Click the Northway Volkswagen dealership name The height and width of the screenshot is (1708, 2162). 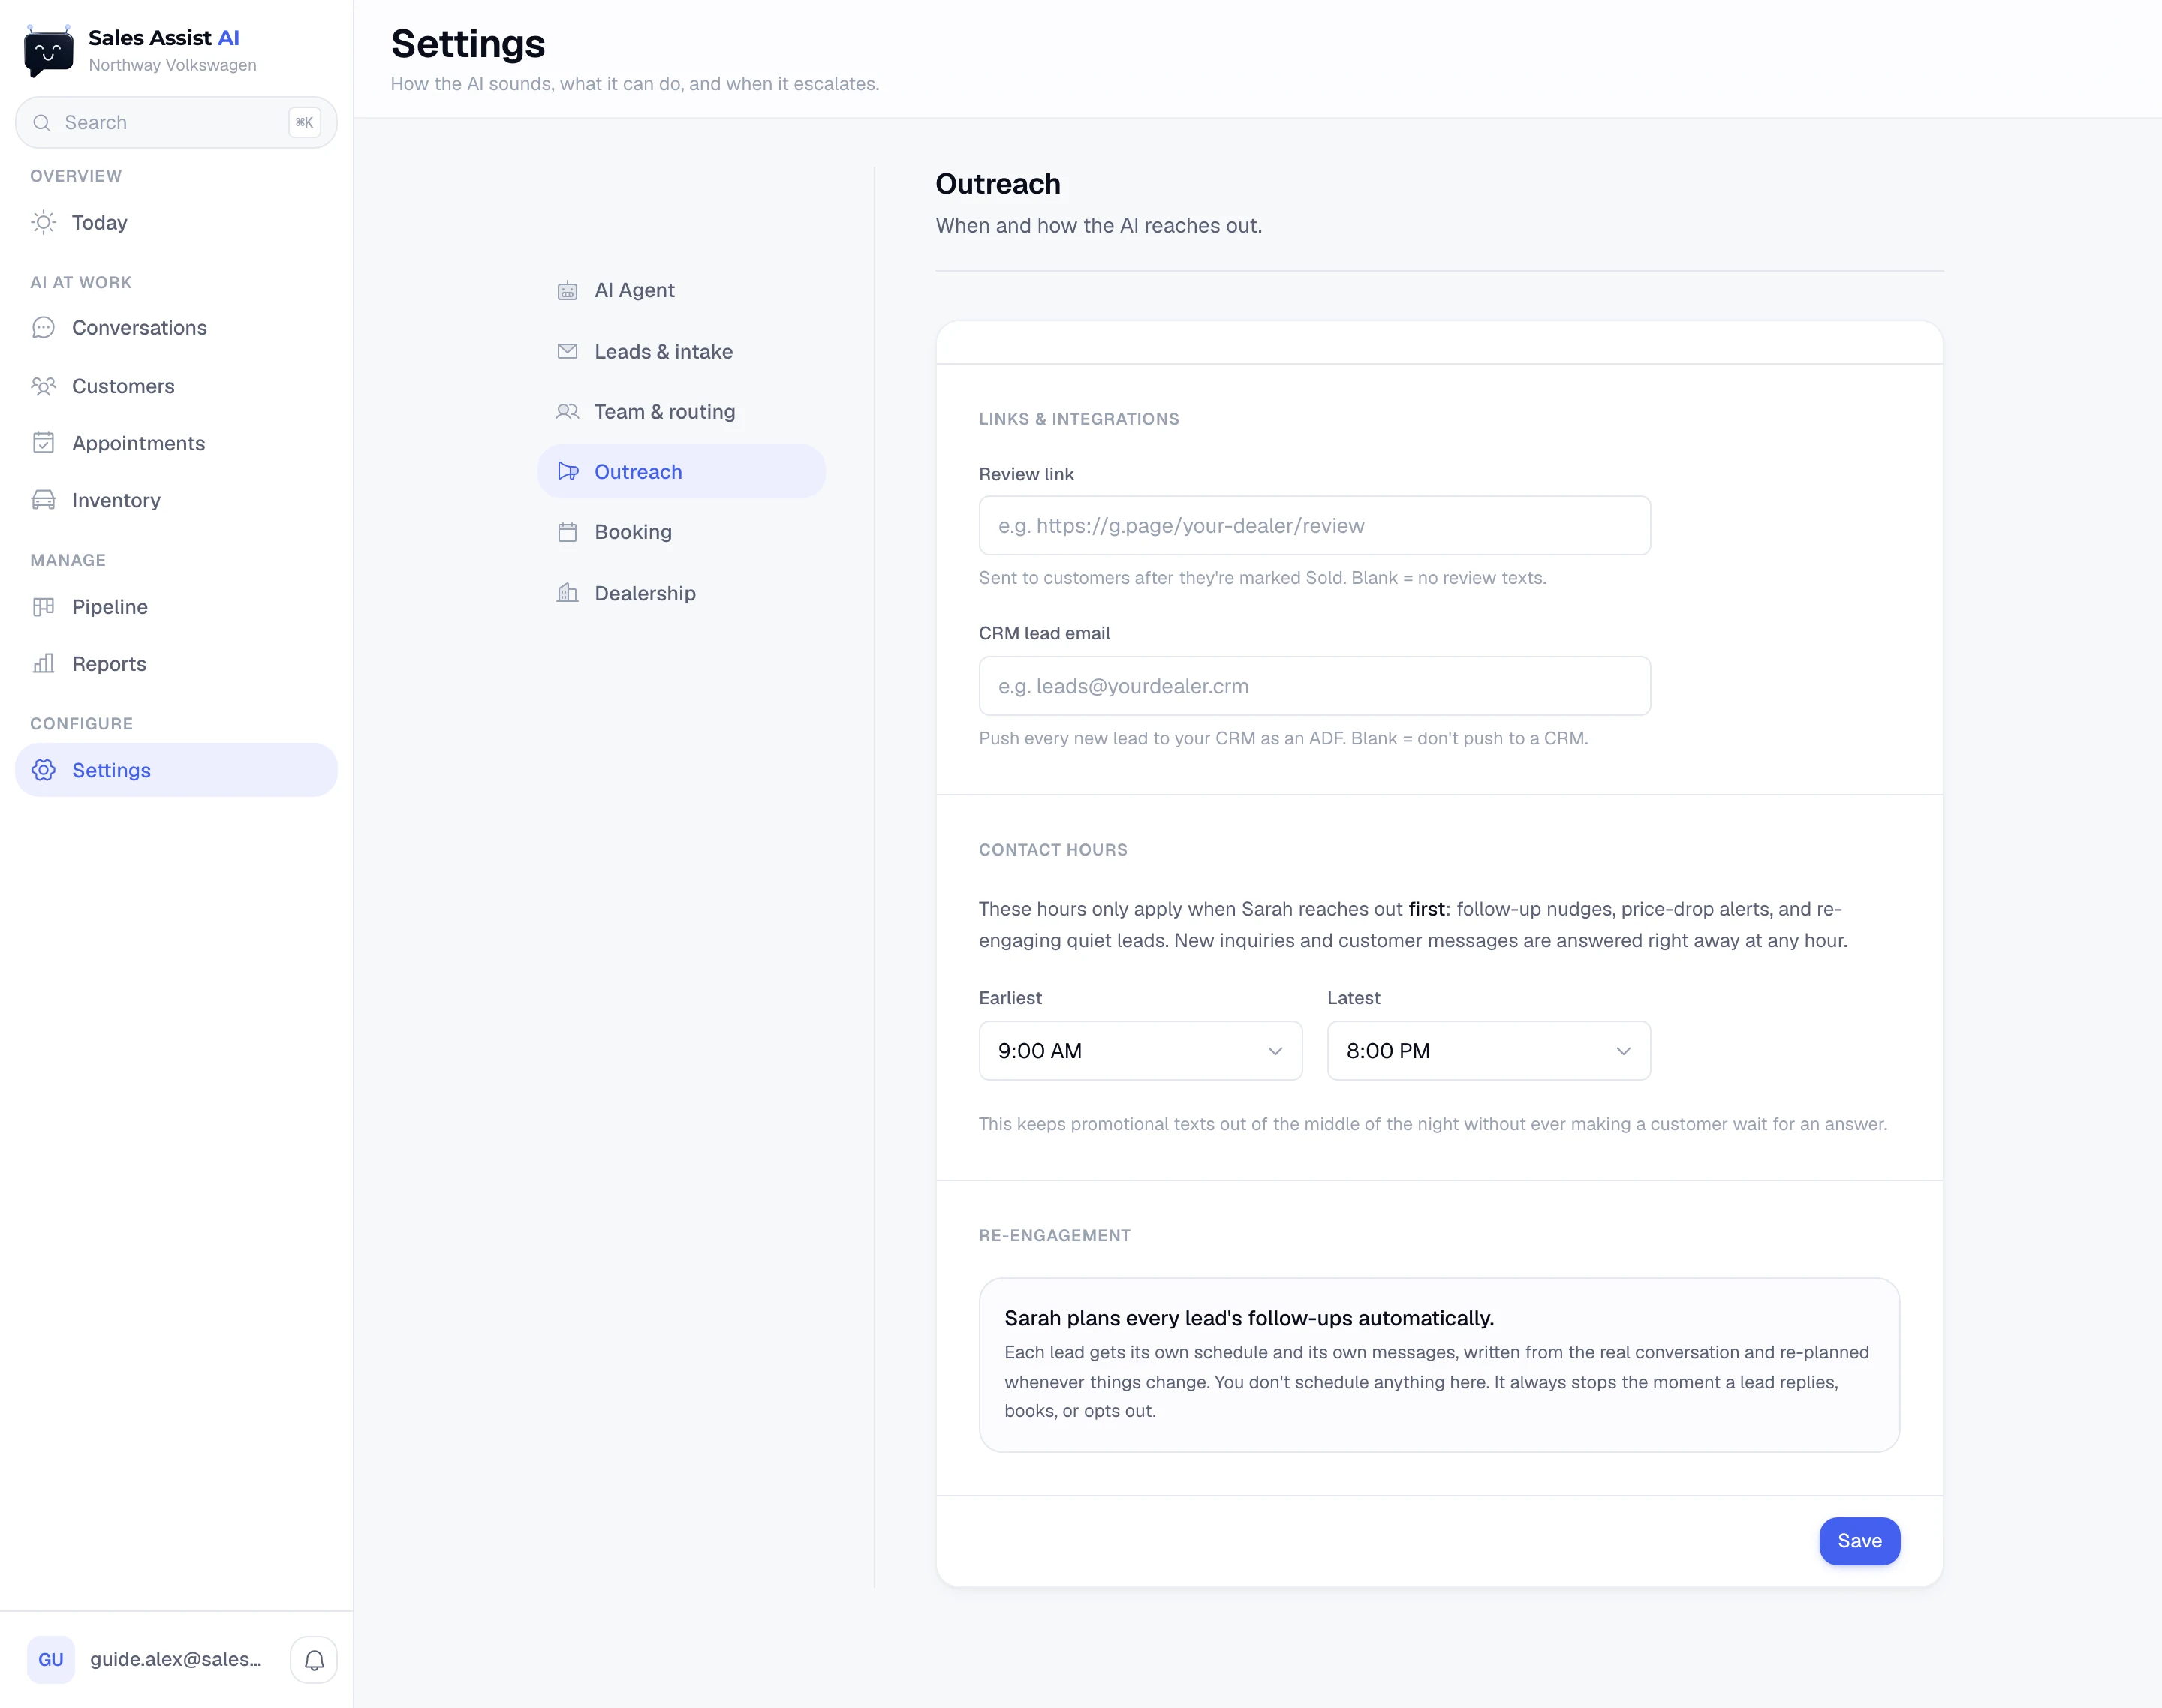(172, 65)
